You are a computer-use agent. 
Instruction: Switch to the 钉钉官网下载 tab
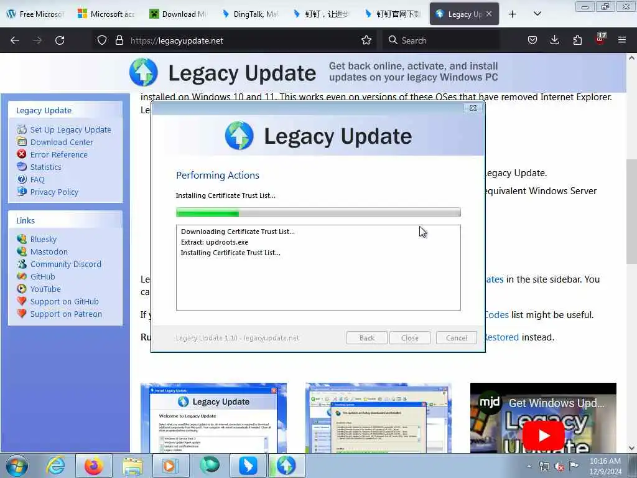coord(393,14)
